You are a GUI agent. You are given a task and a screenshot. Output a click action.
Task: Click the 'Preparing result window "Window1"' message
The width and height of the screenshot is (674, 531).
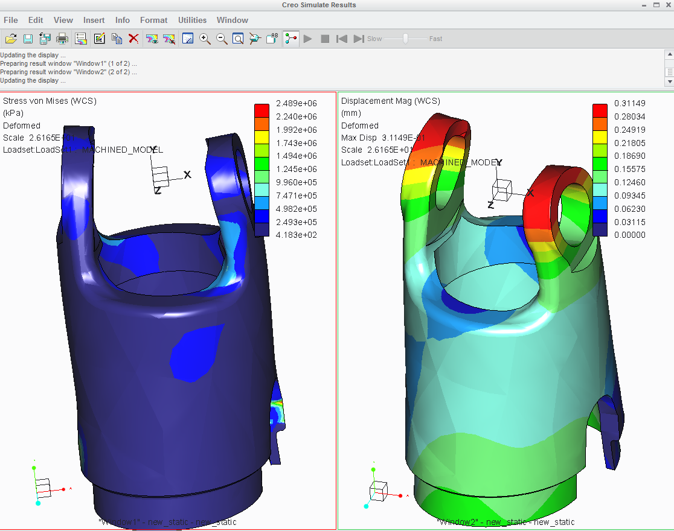click(68, 63)
